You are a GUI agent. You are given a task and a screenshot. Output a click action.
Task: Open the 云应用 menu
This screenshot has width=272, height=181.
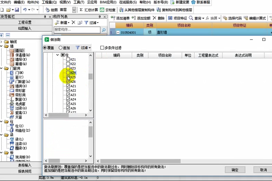pyautogui.click(x=92, y=2)
